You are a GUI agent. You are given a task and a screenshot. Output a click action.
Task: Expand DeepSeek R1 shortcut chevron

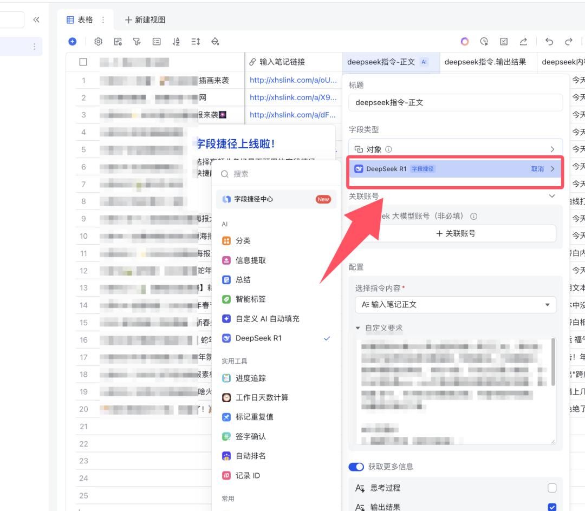coord(552,169)
